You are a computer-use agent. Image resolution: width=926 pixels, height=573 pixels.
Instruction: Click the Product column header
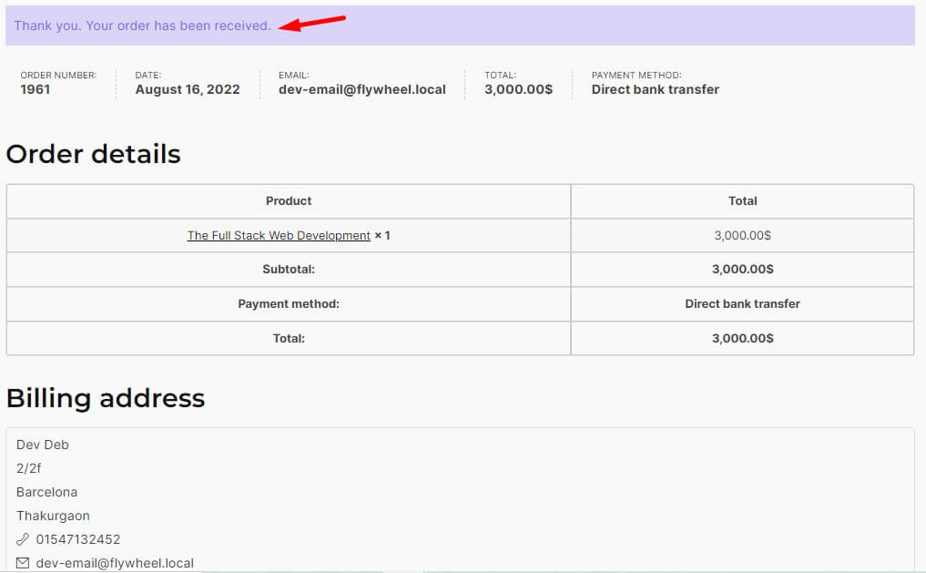(x=289, y=200)
